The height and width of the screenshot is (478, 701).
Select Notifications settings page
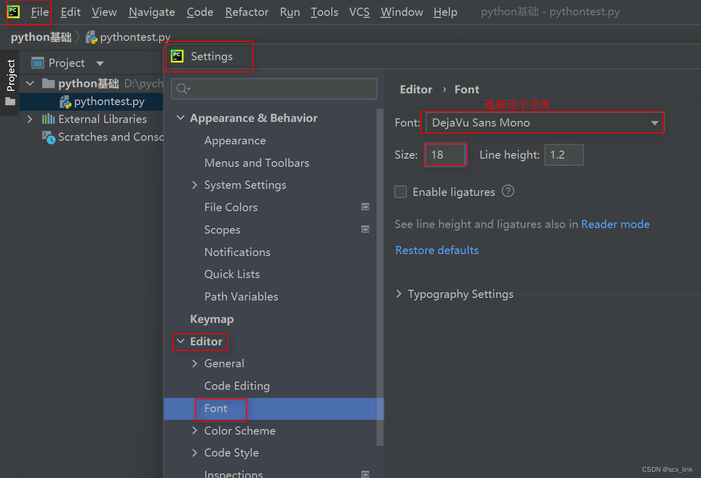237,252
